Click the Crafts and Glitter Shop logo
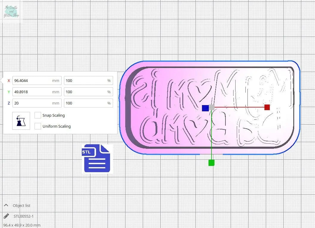Viewport: 315px width, 228px height. [12, 12]
